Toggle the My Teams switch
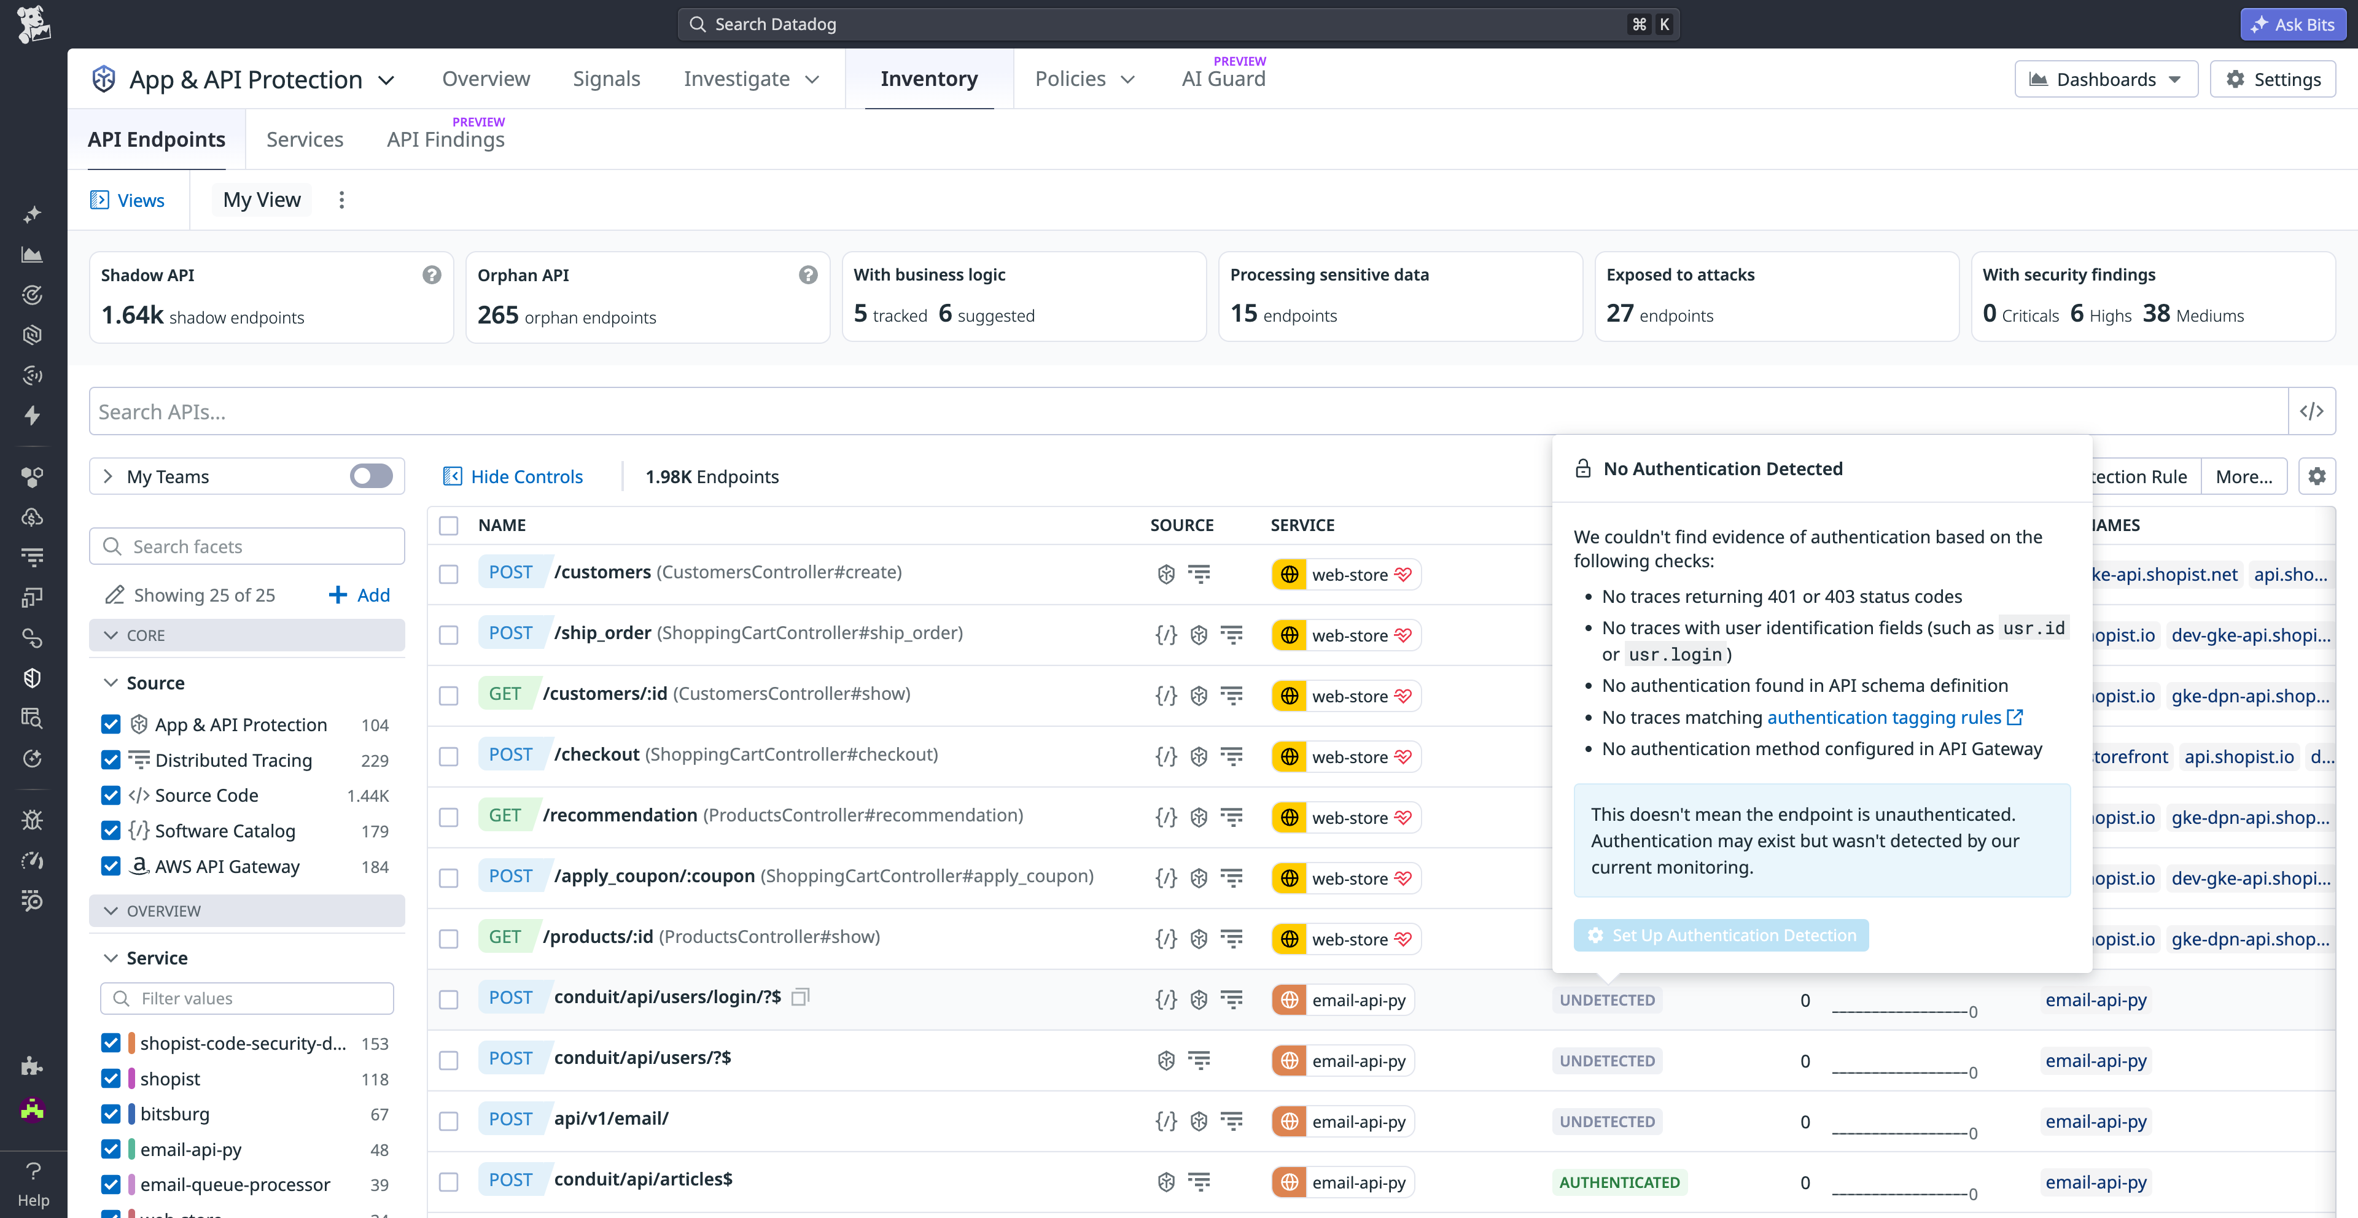Screen dimensions: 2358x1218 (371, 476)
